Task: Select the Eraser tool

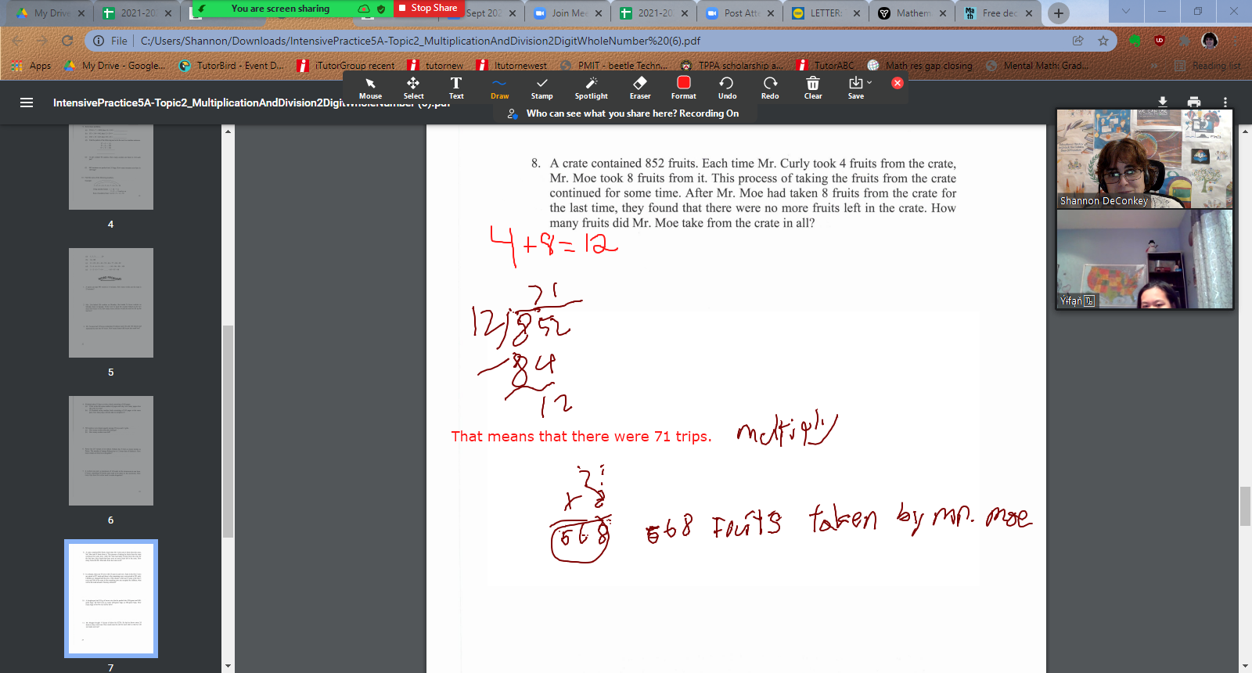Action: point(640,88)
